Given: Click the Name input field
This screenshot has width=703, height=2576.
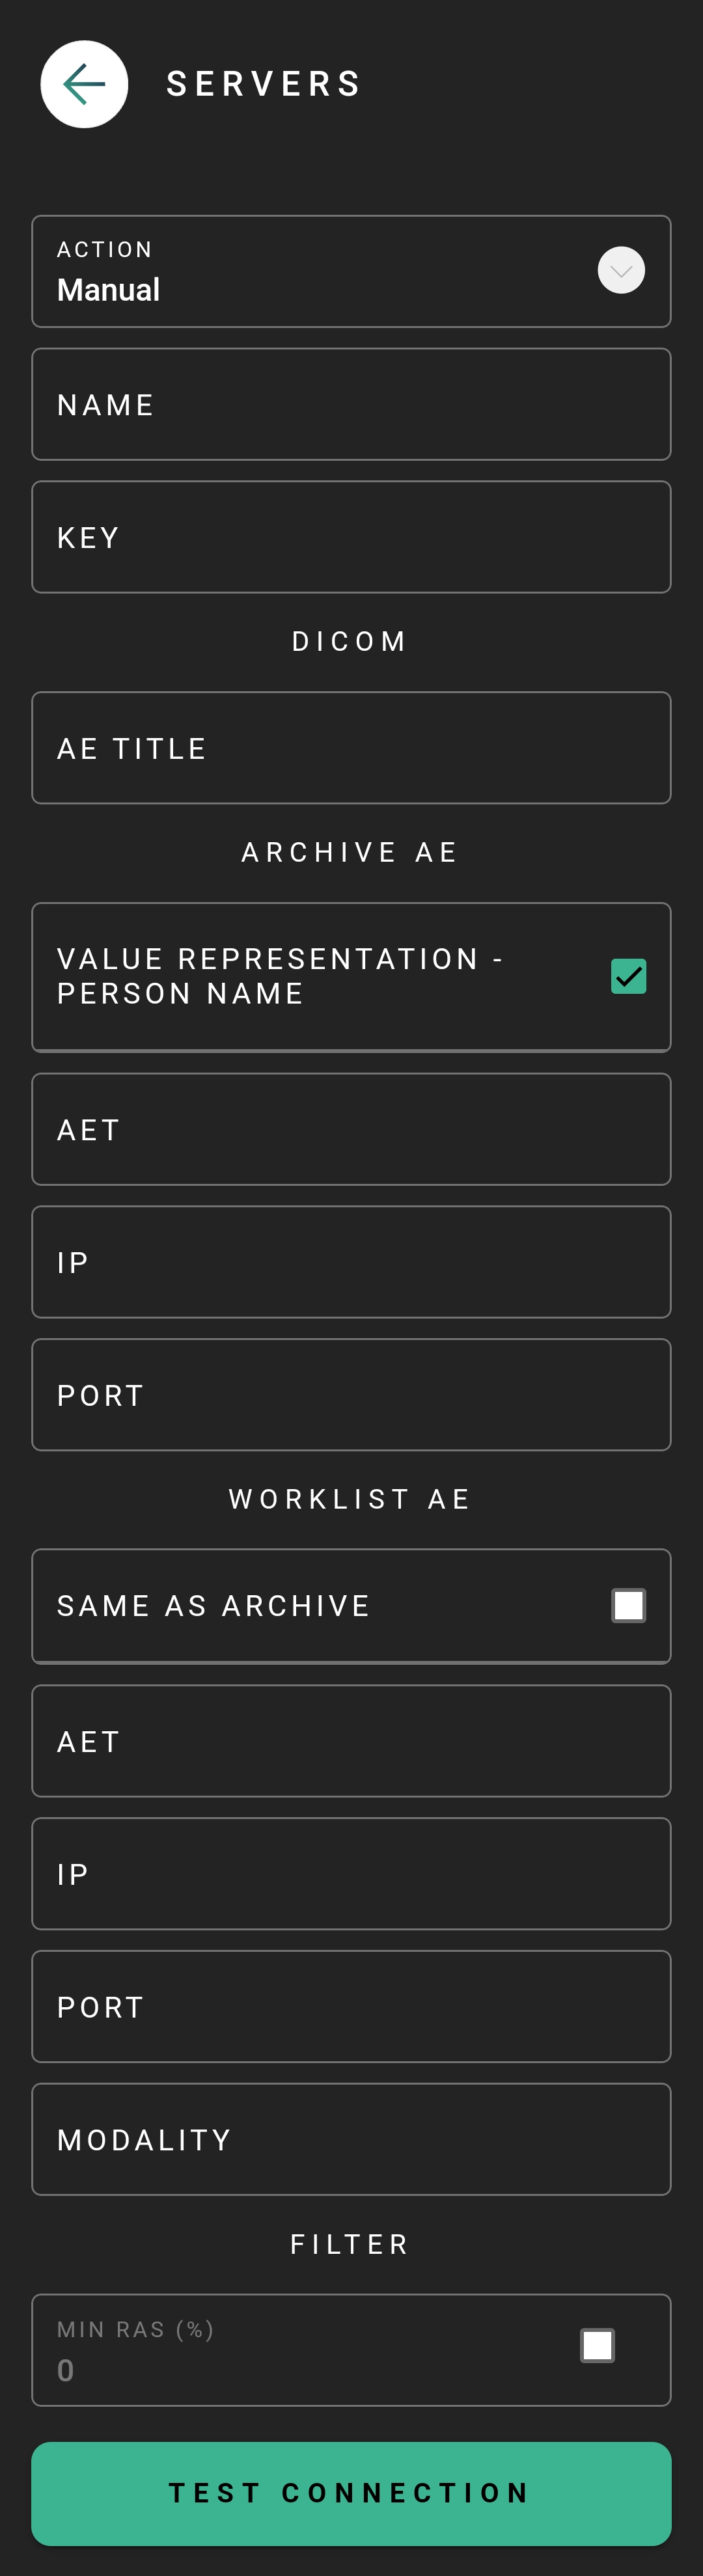Looking at the screenshot, I should 351,404.
